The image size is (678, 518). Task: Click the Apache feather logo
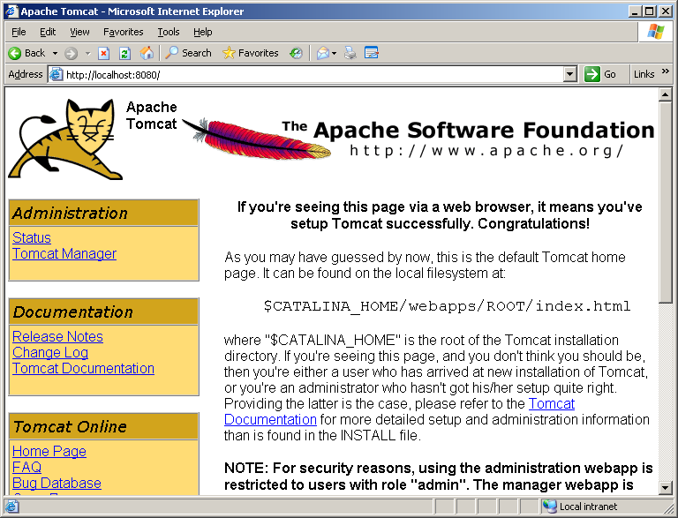click(x=257, y=139)
